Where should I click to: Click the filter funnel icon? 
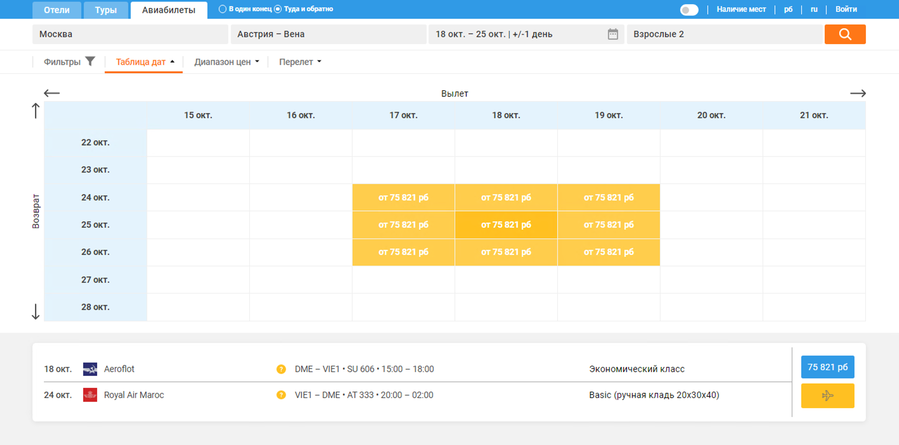point(90,61)
